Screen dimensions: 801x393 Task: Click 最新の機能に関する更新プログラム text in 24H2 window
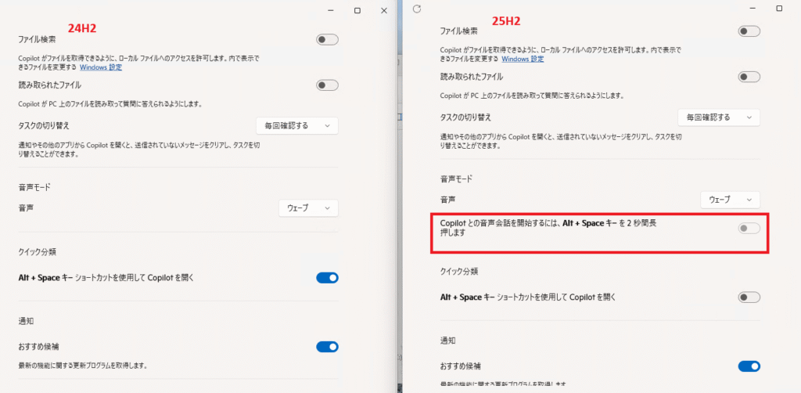[x=83, y=366]
